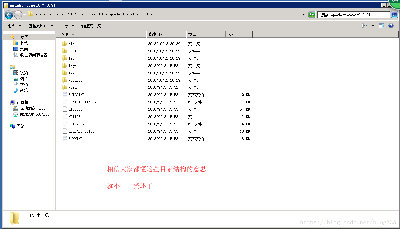
Task: Click the 音乐 library icon
Action: coord(16,90)
